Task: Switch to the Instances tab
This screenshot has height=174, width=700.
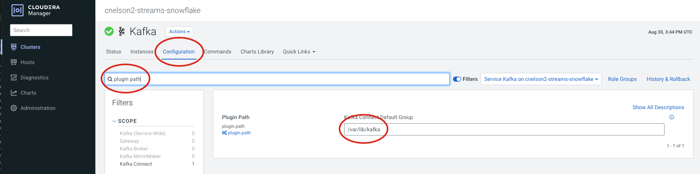Action: point(142,52)
